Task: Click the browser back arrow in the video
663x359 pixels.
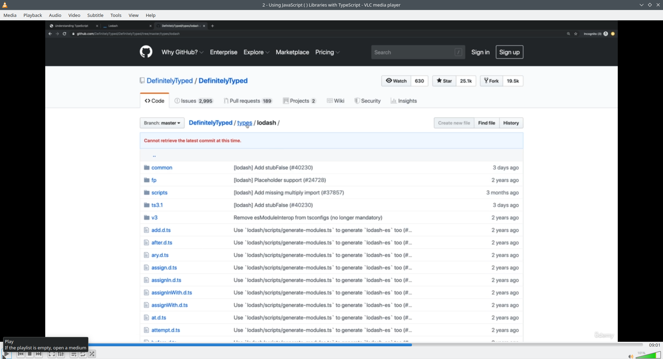Action: 50,34
